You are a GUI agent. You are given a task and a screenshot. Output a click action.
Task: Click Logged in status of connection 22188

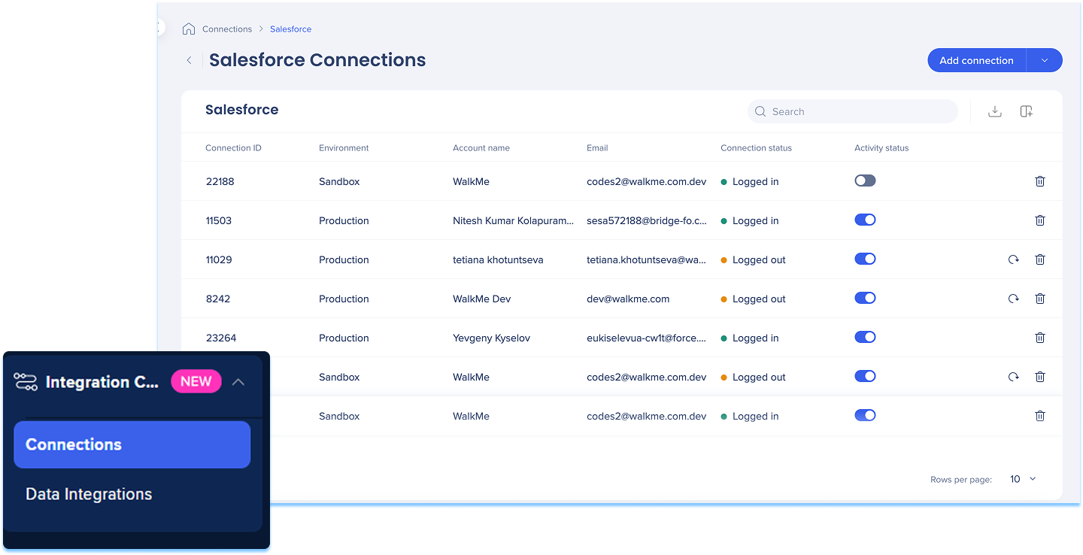[750, 181]
